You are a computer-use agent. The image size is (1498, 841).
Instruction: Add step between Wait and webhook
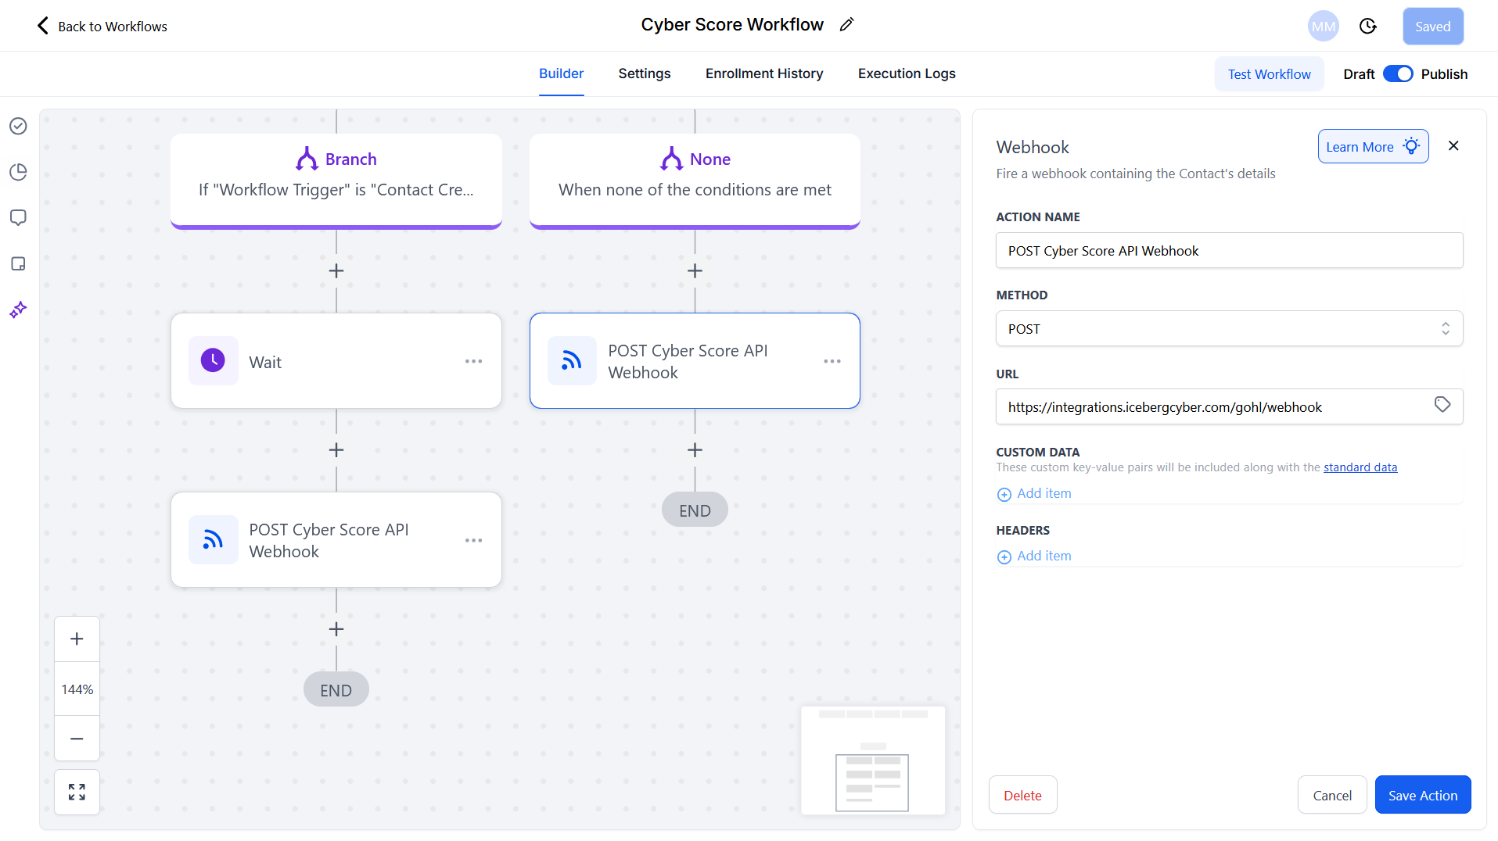pyautogui.click(x=336, y=450)
